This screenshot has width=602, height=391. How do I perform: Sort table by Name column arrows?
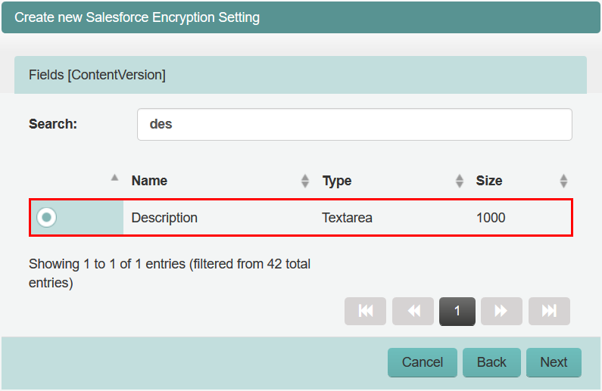305,181
